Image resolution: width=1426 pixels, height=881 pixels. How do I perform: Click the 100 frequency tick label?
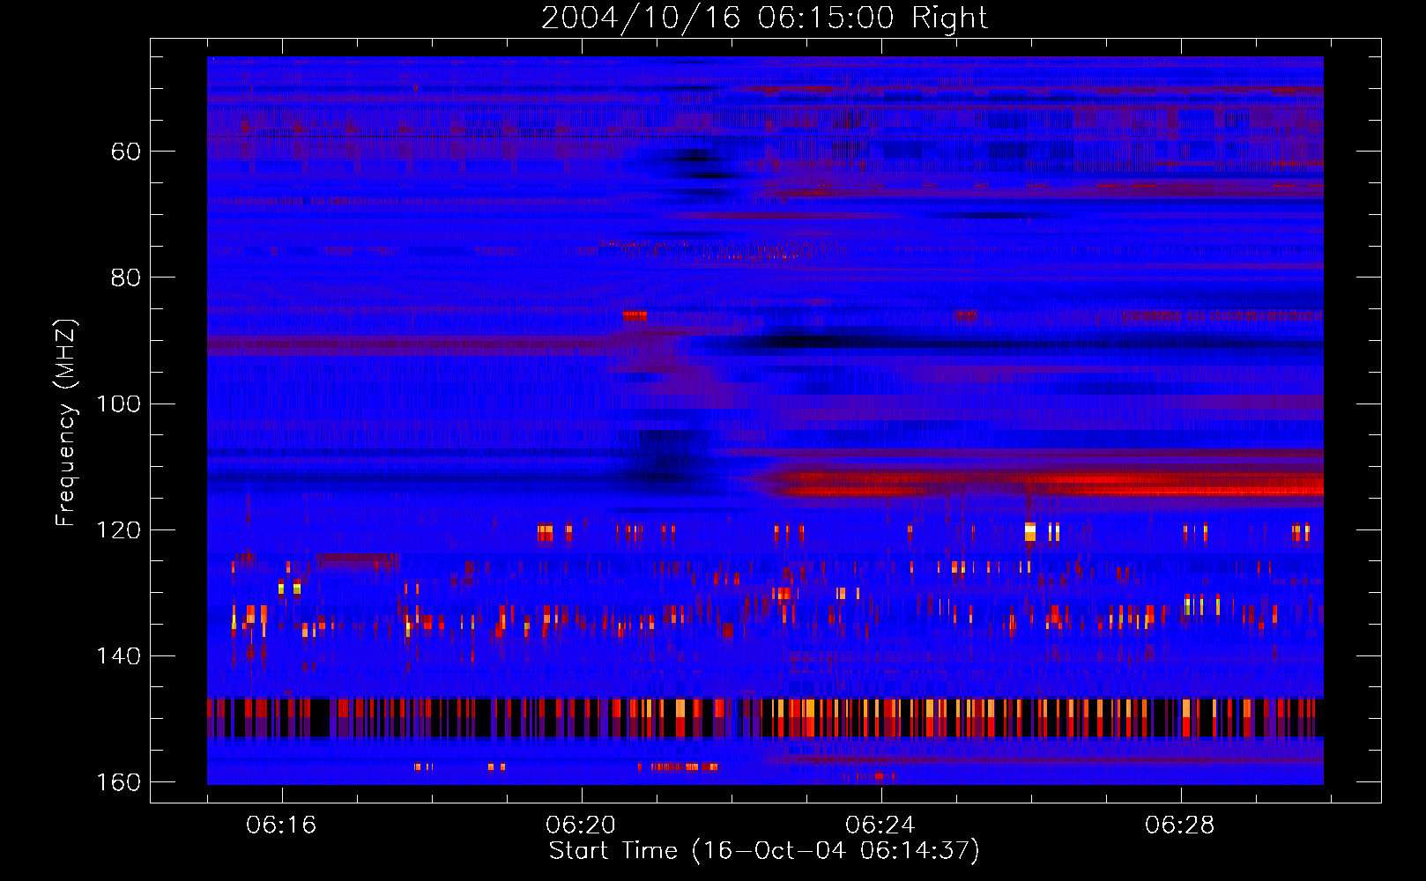(118, 403)
